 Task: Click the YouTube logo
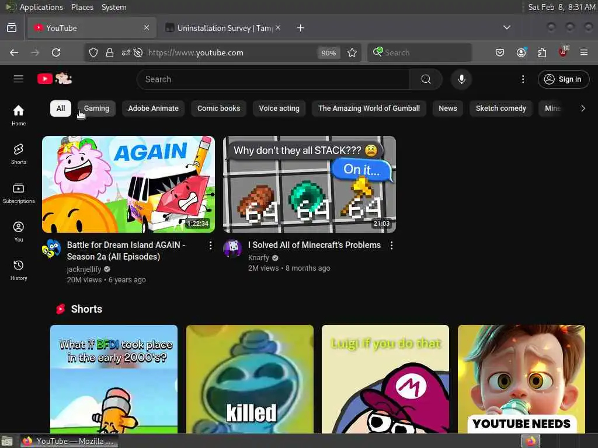[x=54, y=79]
